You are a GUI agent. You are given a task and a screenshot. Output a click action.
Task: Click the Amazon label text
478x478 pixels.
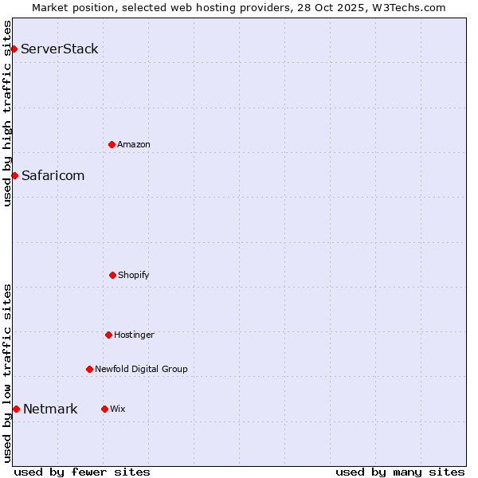[134, 144]
